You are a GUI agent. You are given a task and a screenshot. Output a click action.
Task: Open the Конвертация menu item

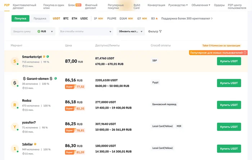point(157,5)
